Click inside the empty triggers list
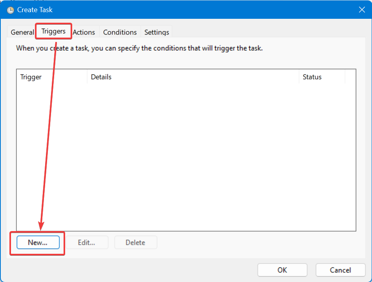372x282 pixels. (186, 157)
